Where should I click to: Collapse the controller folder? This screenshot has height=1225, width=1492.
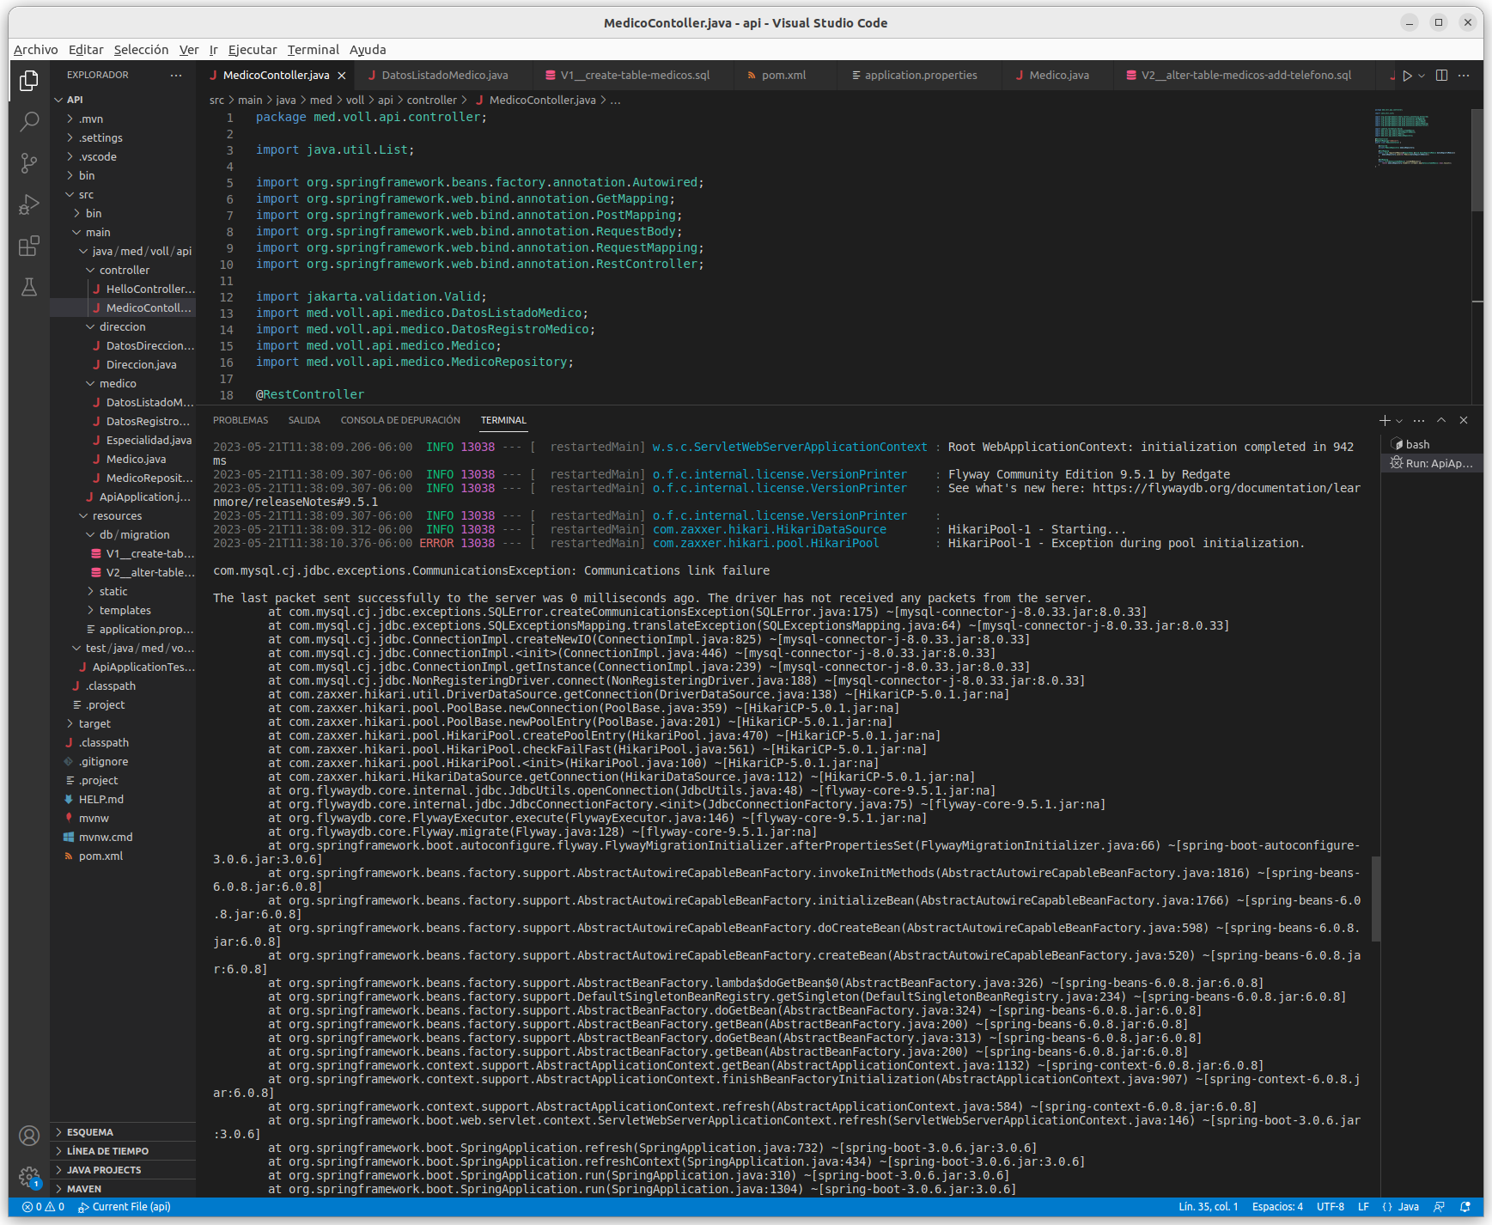[x=123, y=270]
